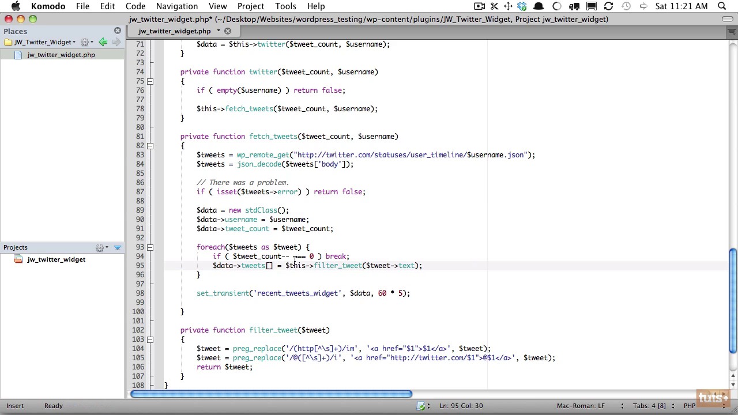Open the Tools menu
The image size is (738, 415).
(x=285, y=6)
